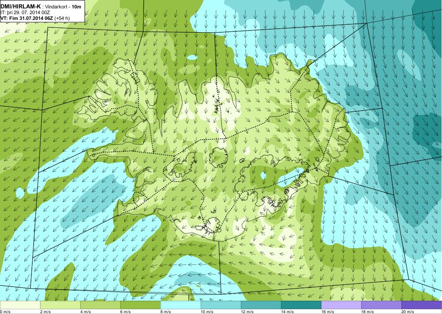
Task: Click the '14 m/s' legend label
Action: point(288,312)
